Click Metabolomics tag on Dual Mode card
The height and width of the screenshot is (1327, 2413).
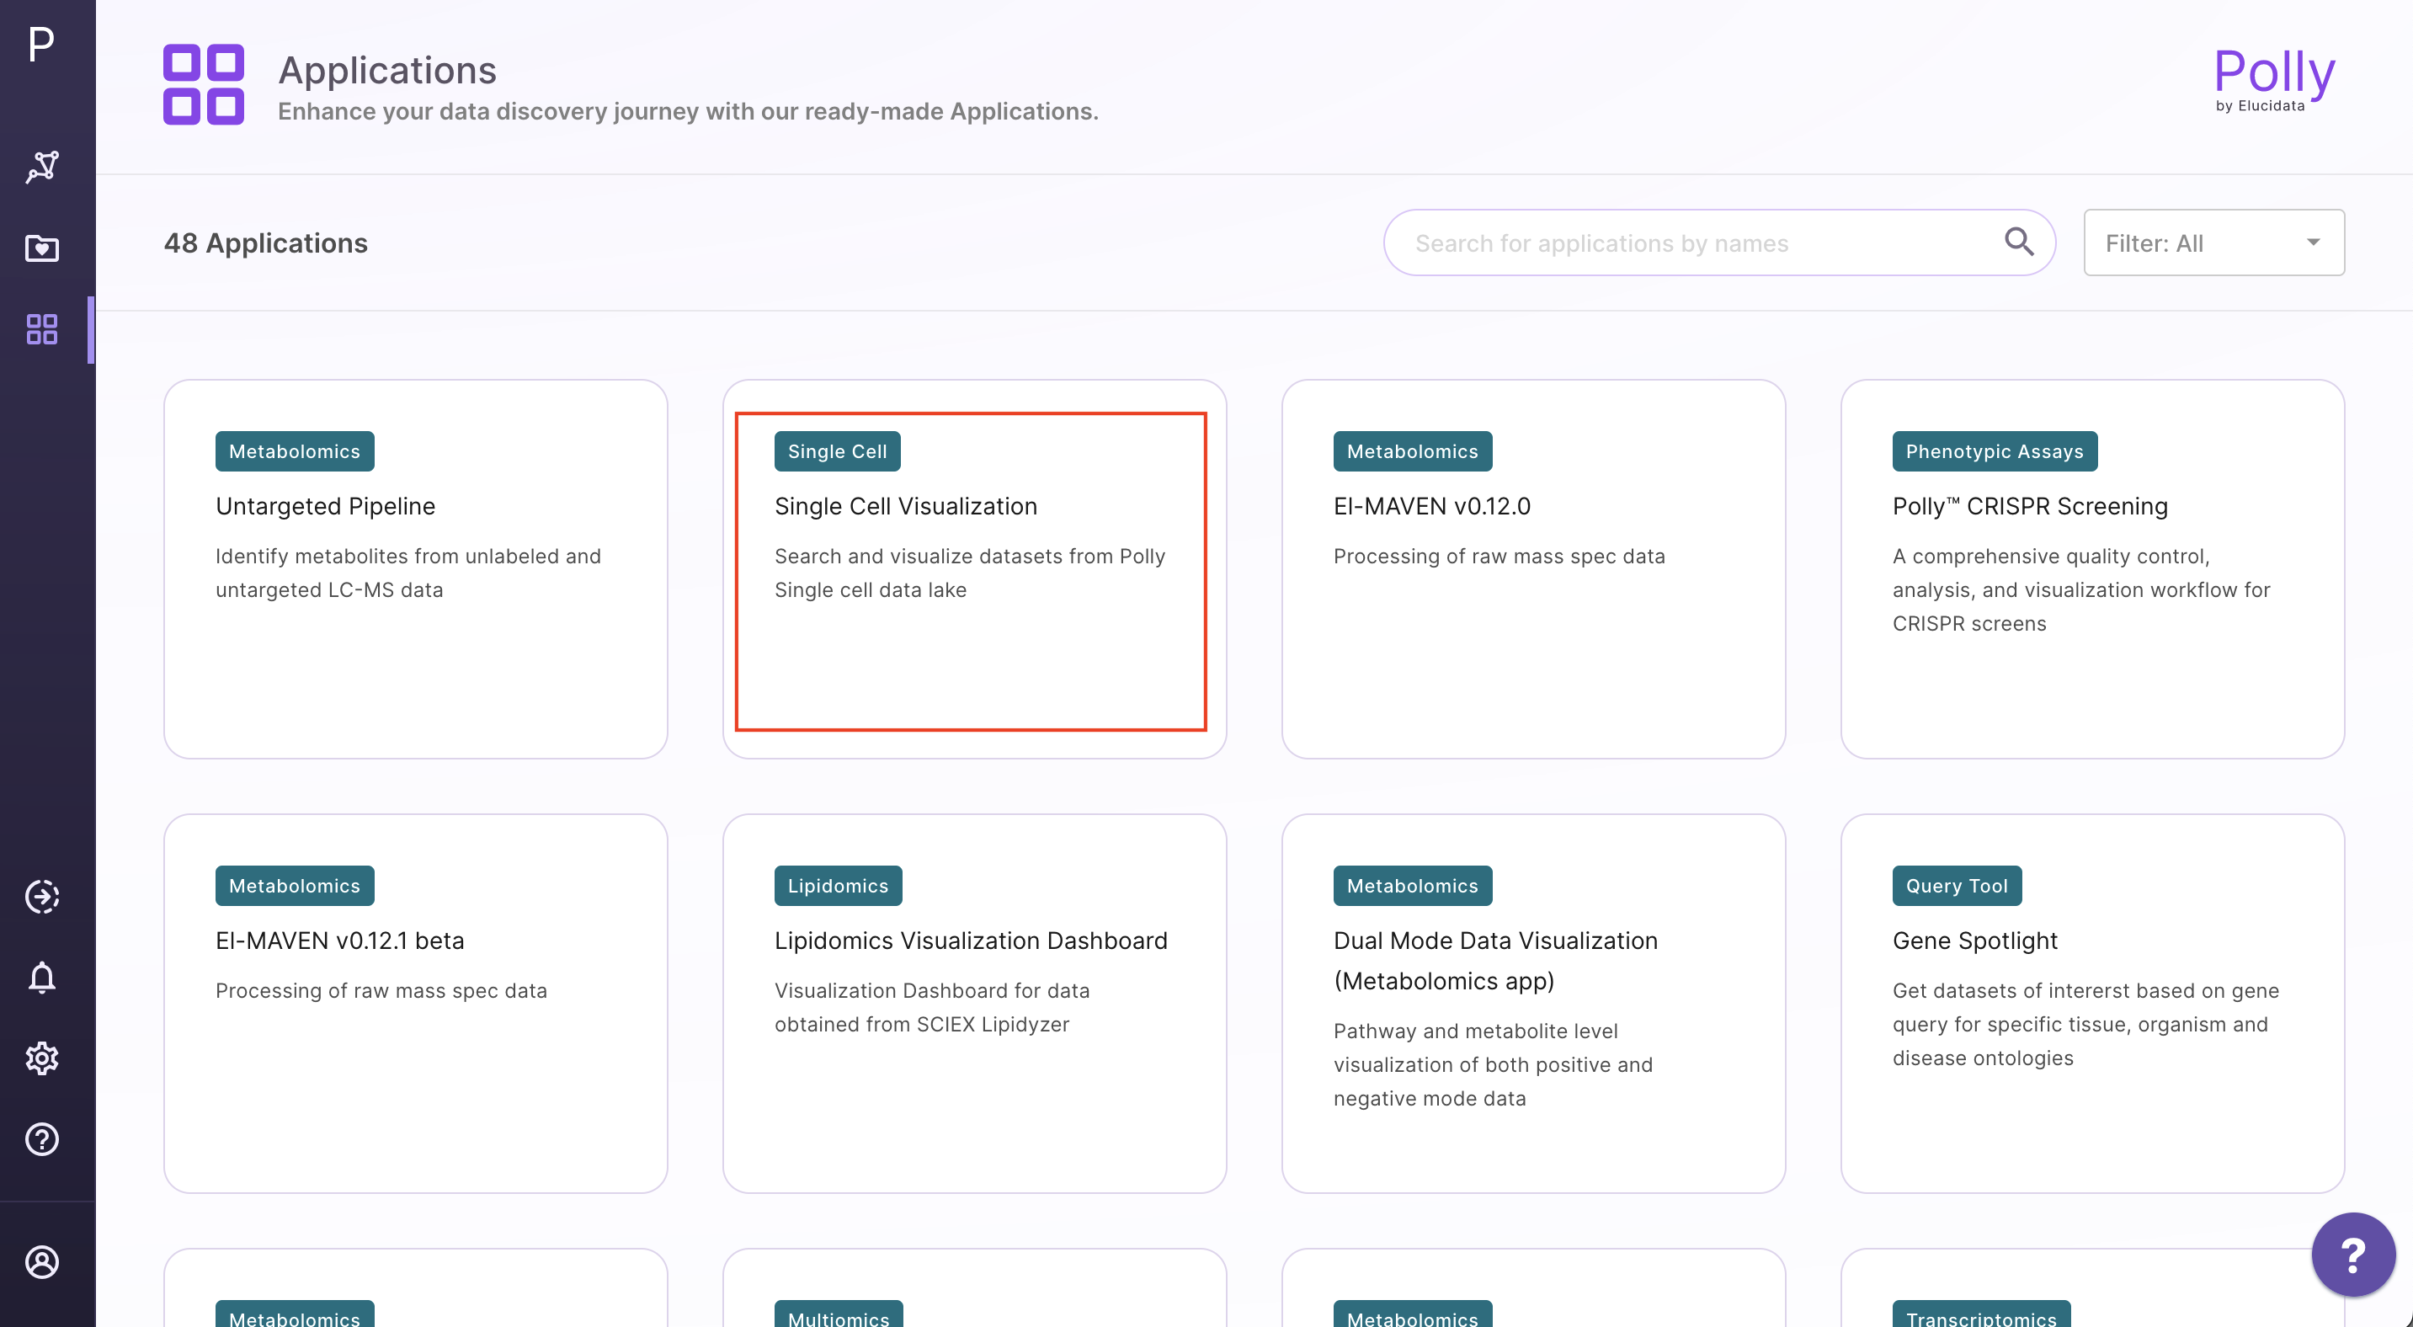pyautogui.click(x=1412, y=886)
